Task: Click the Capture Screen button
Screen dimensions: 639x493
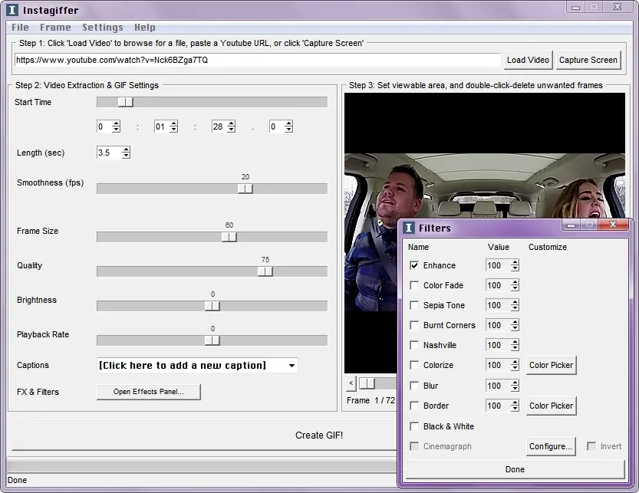Action: pos(588,60)
